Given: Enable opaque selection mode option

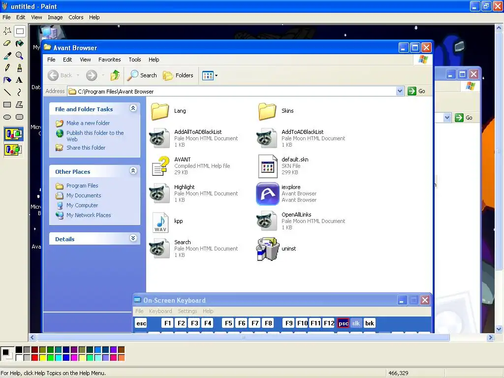Looking at the screenshot, I should coord(13,134).
